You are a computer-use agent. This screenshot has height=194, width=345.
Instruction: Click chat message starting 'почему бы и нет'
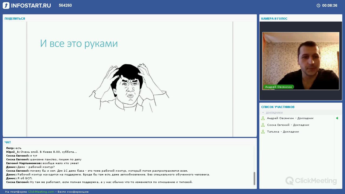(x=97, y=171)
